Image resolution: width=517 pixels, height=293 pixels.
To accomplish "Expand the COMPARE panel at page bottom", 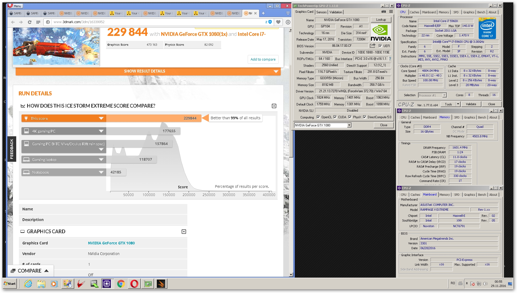I will coord(30,271).
